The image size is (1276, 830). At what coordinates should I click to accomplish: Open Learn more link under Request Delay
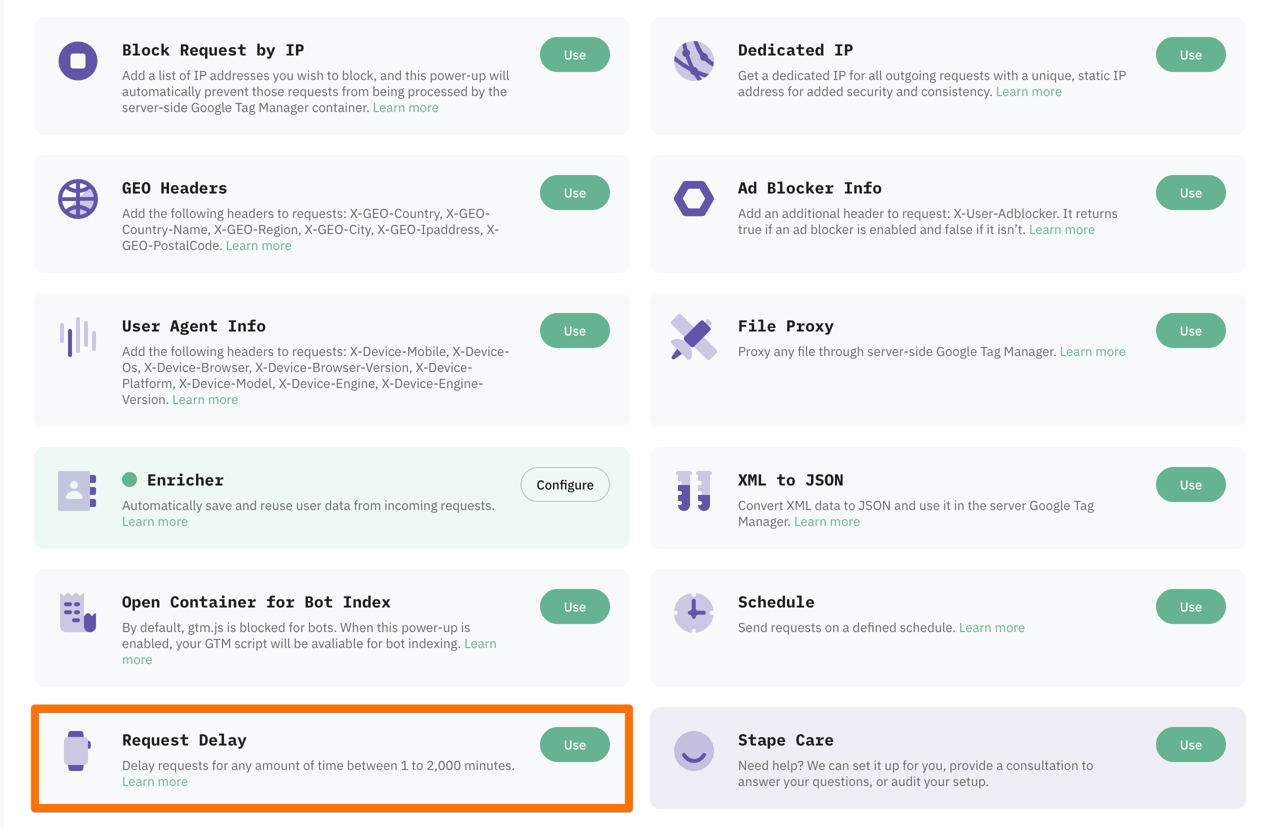tap(155, 781)
